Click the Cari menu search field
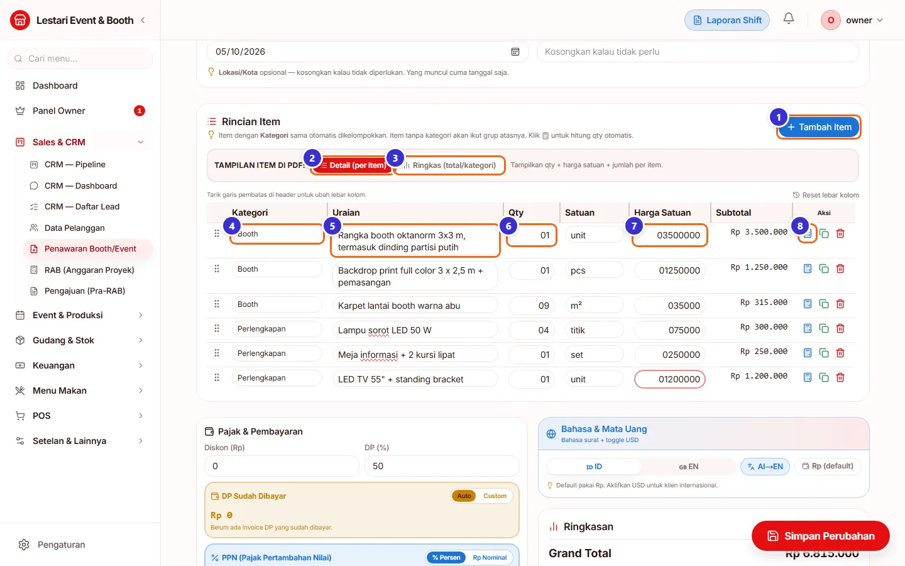Image resolution: width=905 pixels, height=566 pixels. [x=80, y=58]
